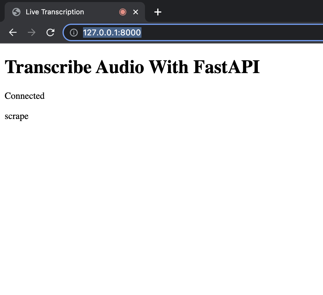Select the Live Transcription tab
This screenshot has height=295, width=323.
click(x=75, y=12)
